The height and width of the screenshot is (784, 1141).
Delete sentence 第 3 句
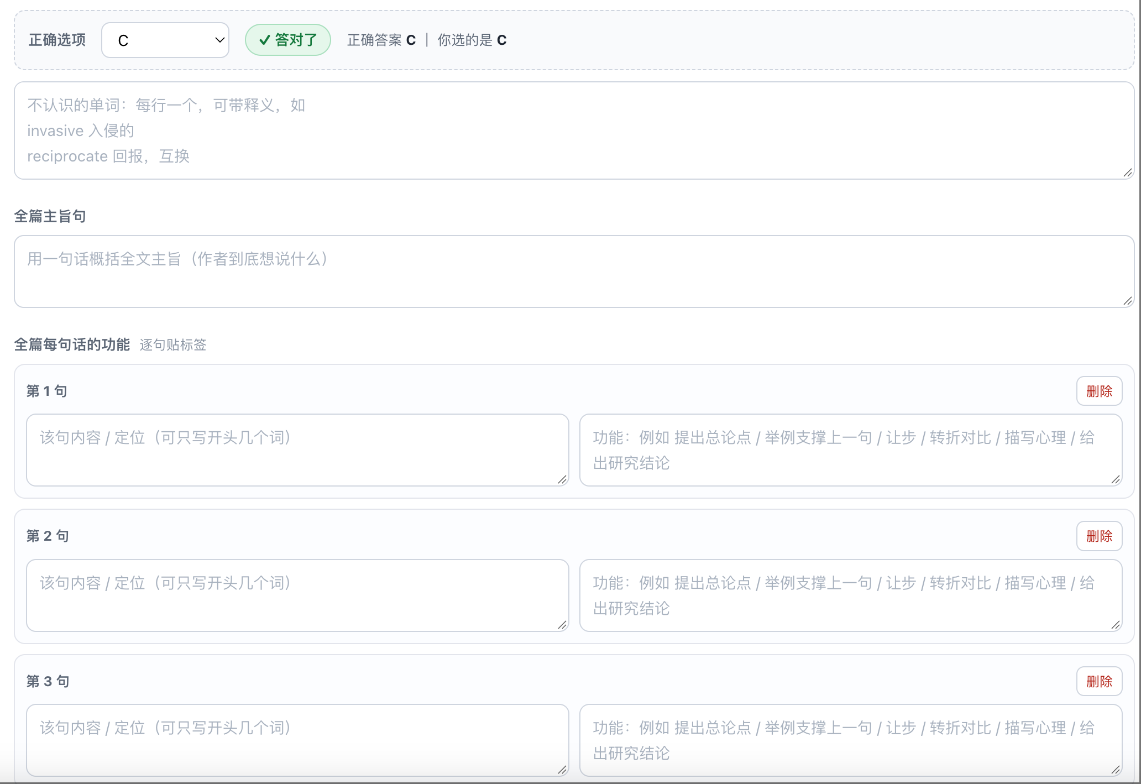1099,682
